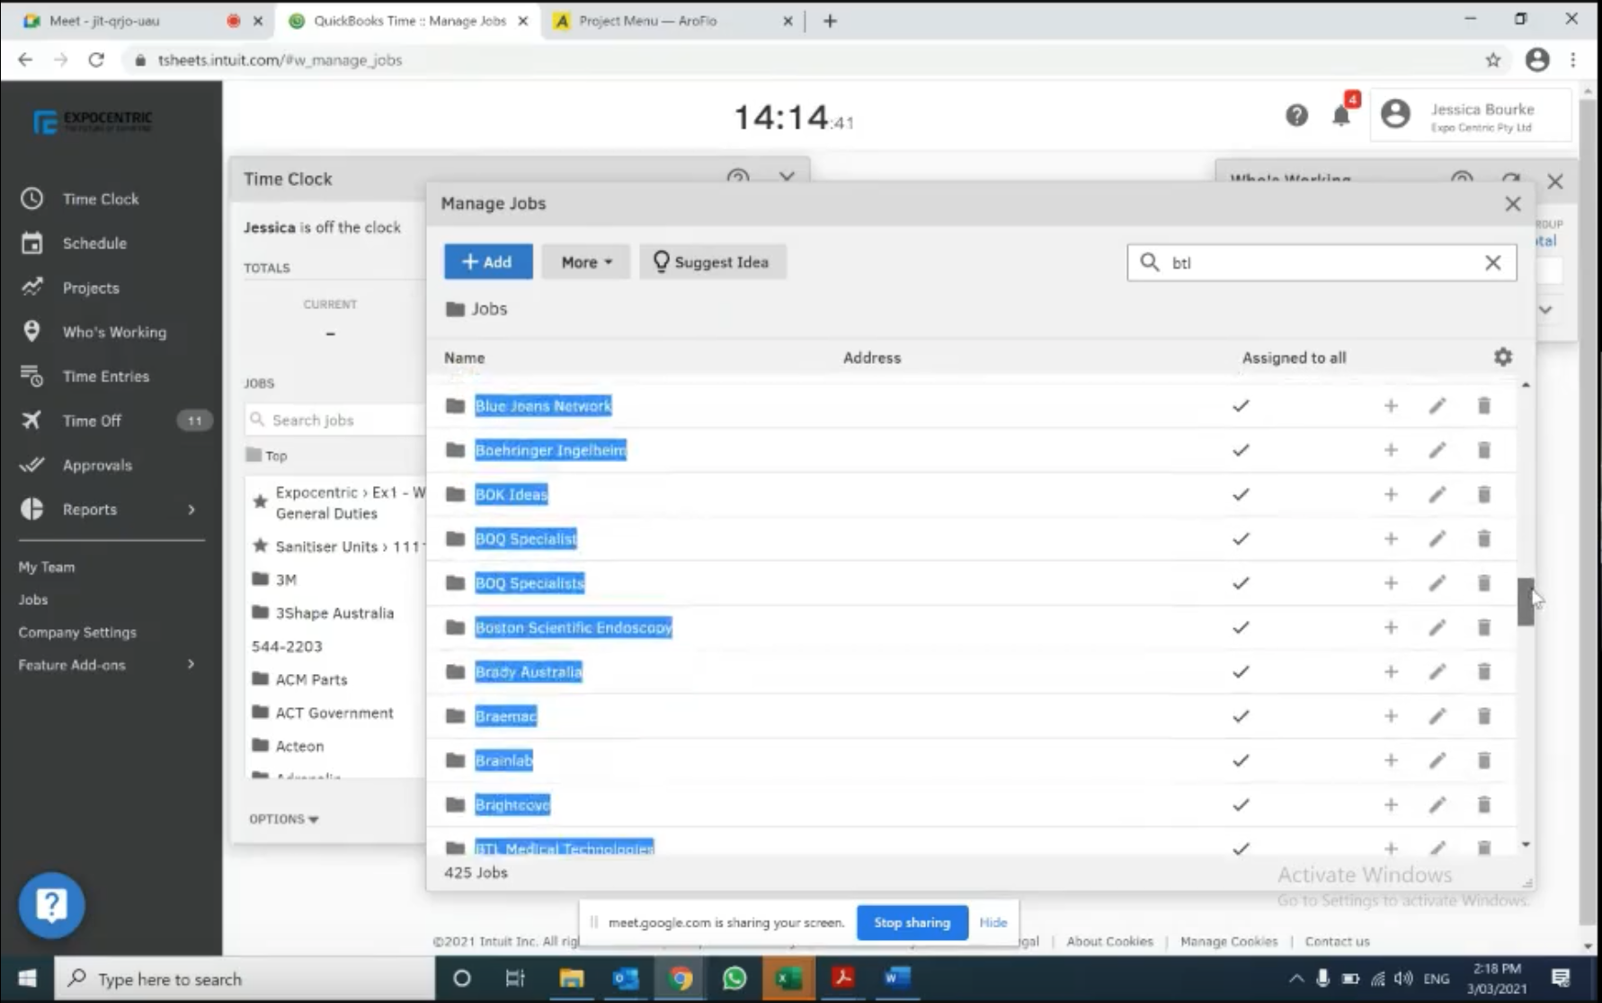Viewport: 1602px width, 1003px height.
Task: Delete the Brainlab job
Action: pyautogui.click(x=1484, y=760)
